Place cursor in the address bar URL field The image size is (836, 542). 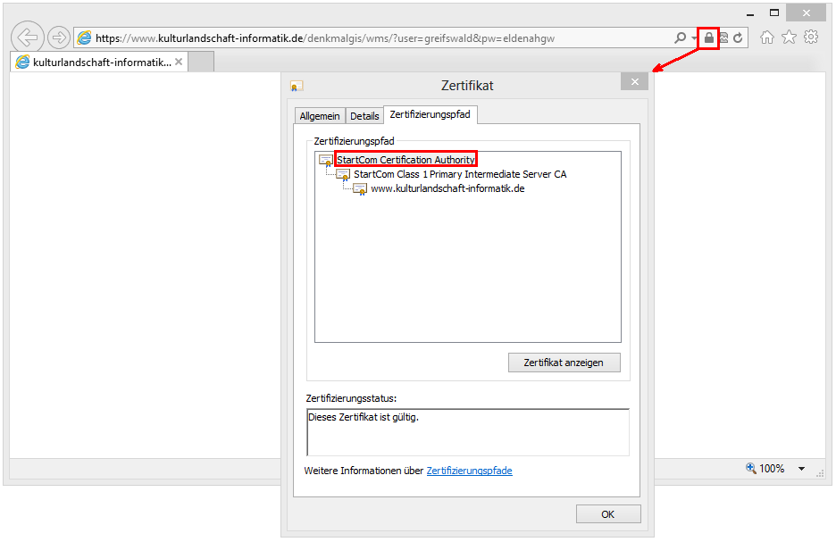357,37
